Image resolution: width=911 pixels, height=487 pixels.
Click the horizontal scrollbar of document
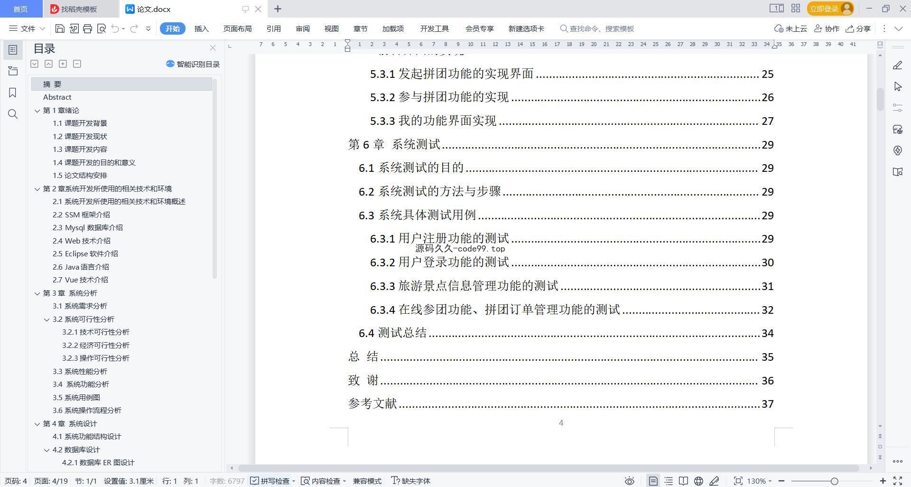548,468
